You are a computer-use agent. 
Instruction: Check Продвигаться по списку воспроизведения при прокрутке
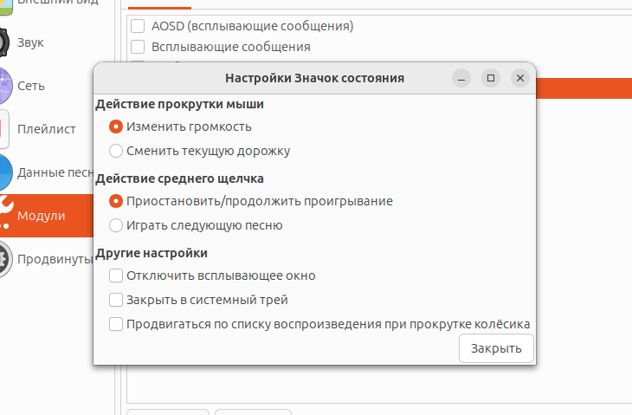click(x=116, y=324)
